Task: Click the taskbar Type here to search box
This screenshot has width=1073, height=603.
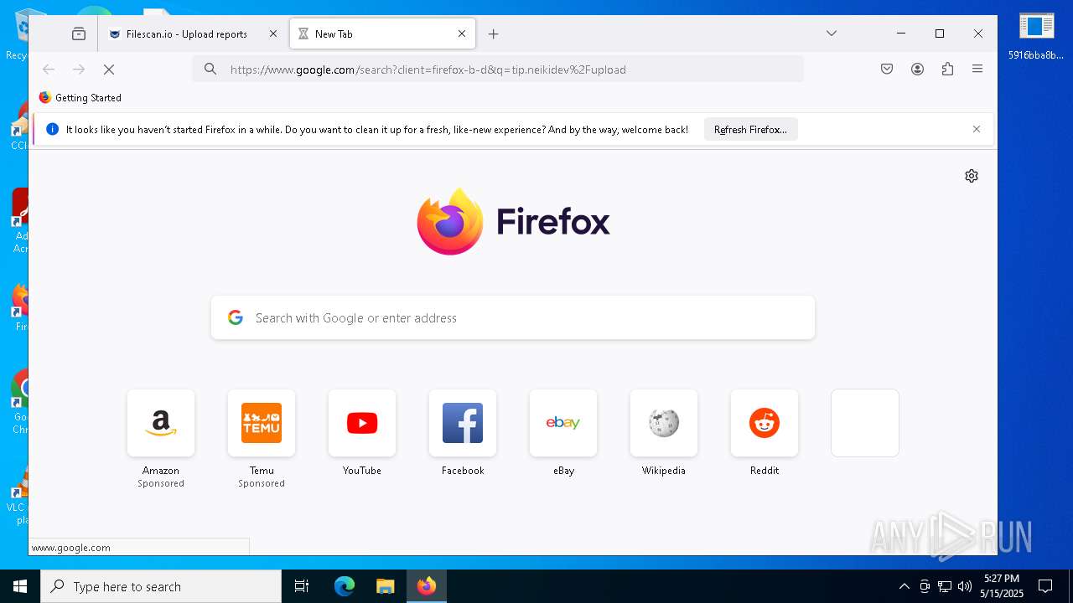Action: coord(161,586)
